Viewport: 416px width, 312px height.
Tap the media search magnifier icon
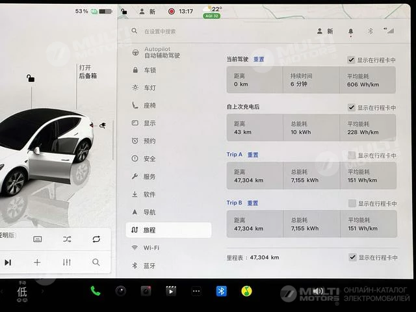pos(96,263)
